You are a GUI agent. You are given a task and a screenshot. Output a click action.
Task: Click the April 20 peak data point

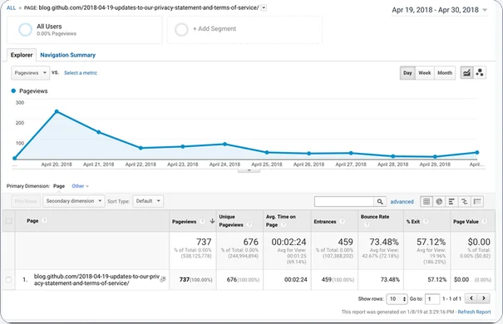point(57,111)
